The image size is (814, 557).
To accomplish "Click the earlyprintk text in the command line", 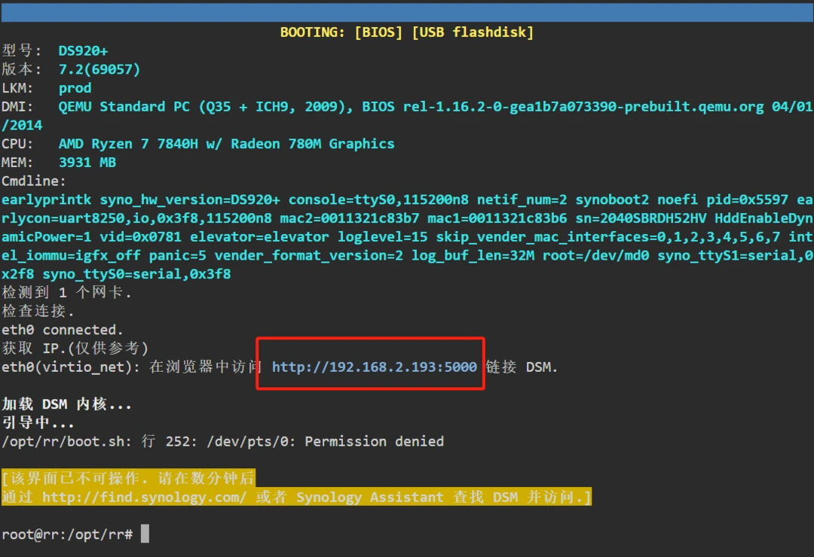I will (x=46, y=199).
